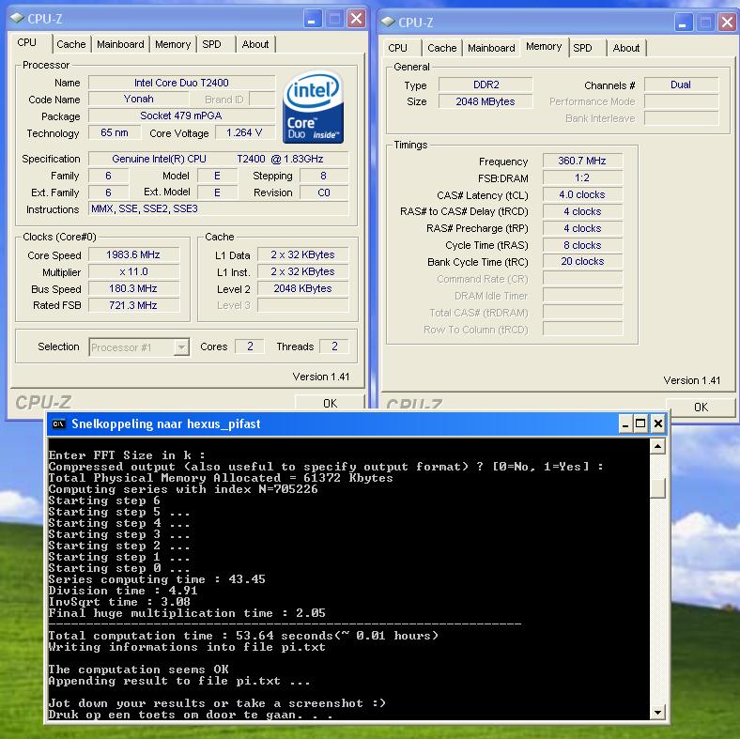
Task: Open the Cache tab in left CPU-Z window
Action: [71, 44]
